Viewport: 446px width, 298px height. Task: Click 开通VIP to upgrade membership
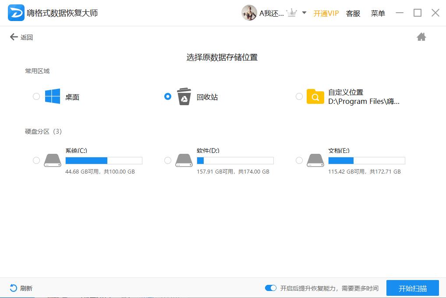coord(326,13)
